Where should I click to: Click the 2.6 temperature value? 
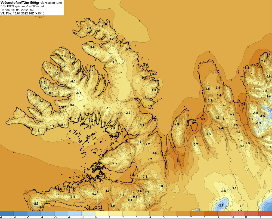point(208,89)
